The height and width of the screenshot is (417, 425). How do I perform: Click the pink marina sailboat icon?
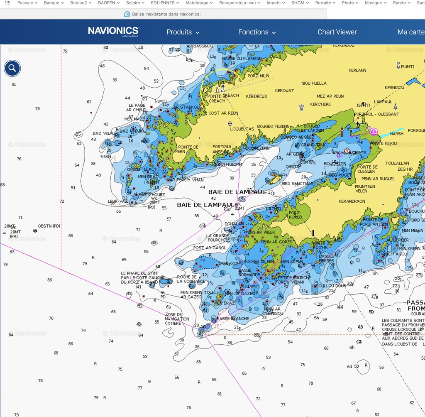(374, 132)
